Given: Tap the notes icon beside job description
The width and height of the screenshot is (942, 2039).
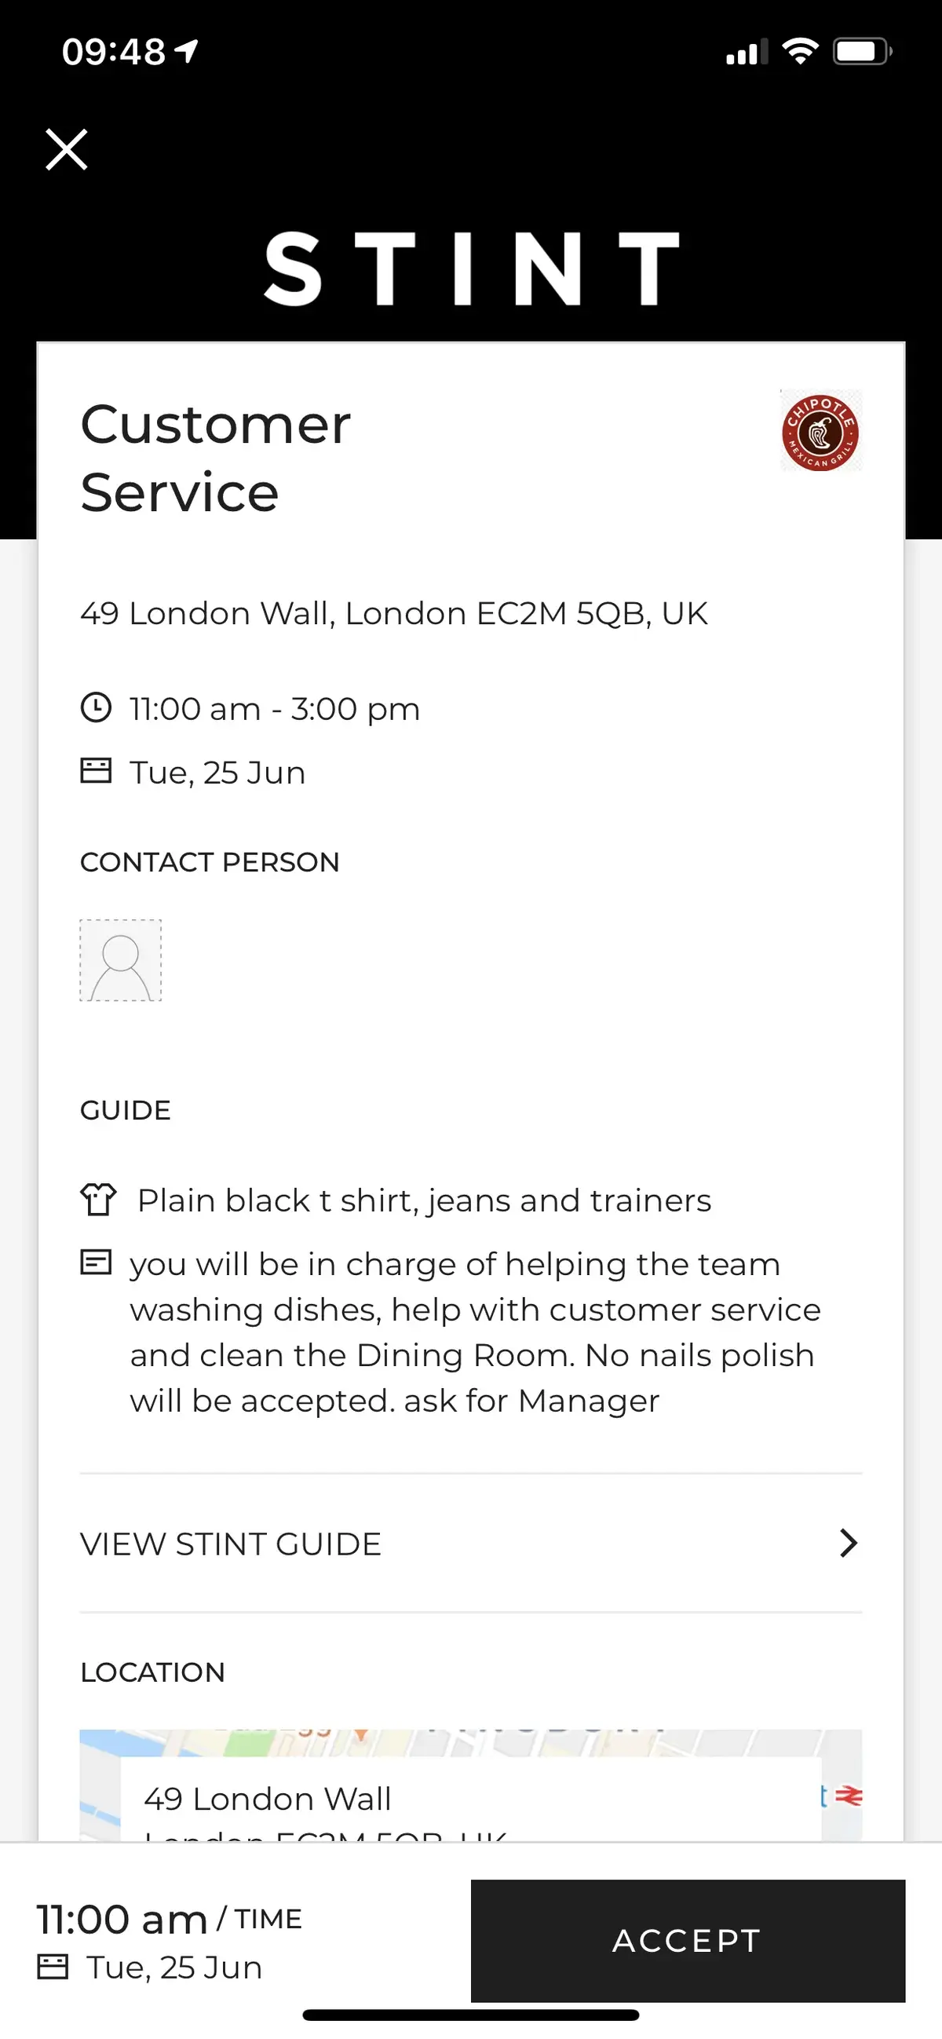Looking at the screenshot, I should tap(97, 1262).
